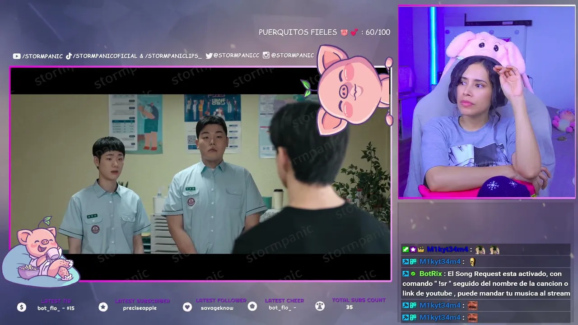Image resolution: width=578 pixels, height=325 pixels.
Task: Click the pig emoji after PUERQUITOS FIELES
Action: pos(344,32)
